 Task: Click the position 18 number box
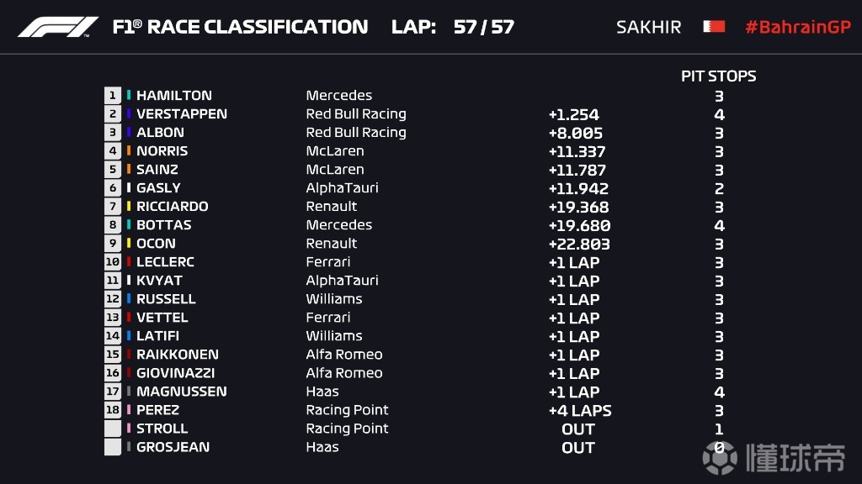[x=113, y=410]
